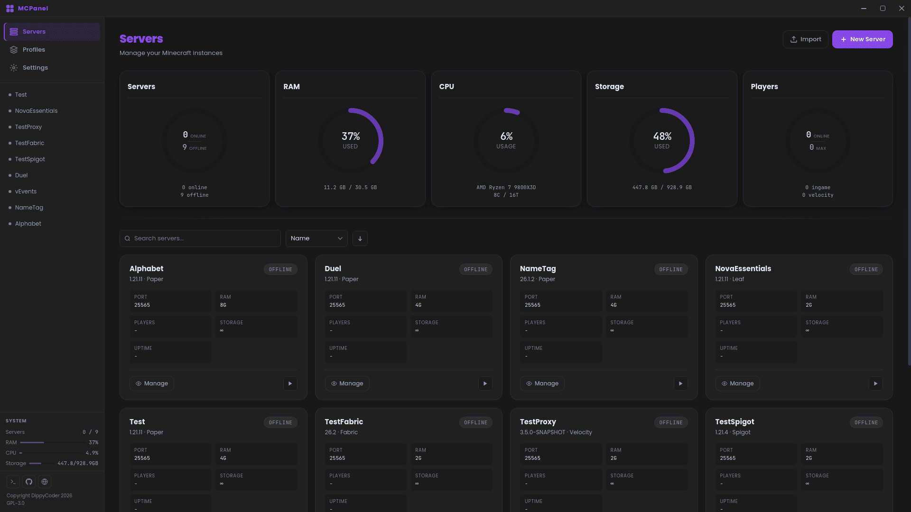Go to Servers in the sidebar

[52, 32]
